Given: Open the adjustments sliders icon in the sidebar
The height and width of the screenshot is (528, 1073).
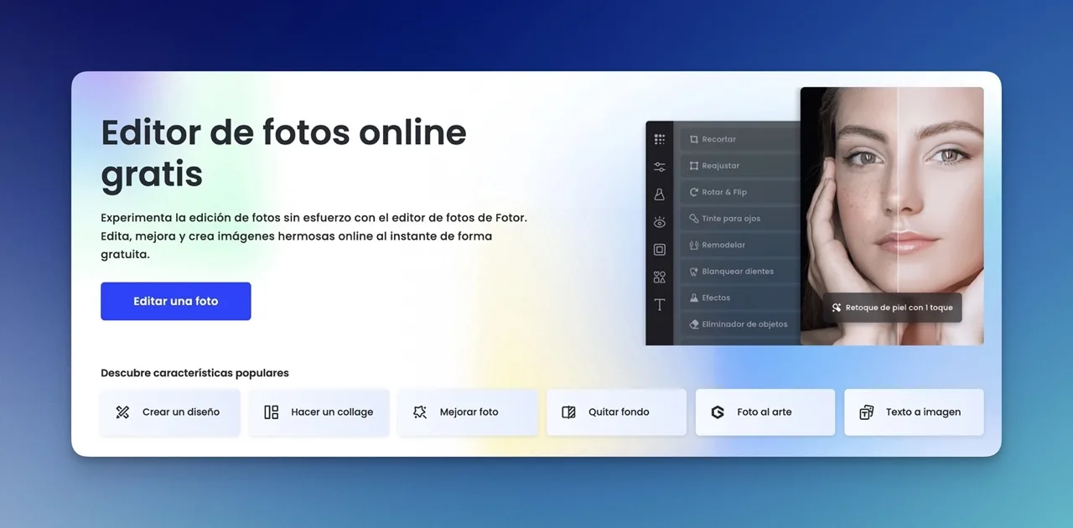Looking at the screenshot, I should coord(660,166).
